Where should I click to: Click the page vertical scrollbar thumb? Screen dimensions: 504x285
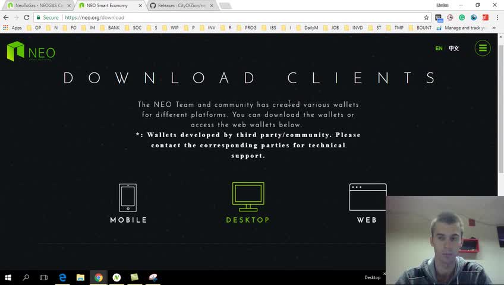(501, 109)
